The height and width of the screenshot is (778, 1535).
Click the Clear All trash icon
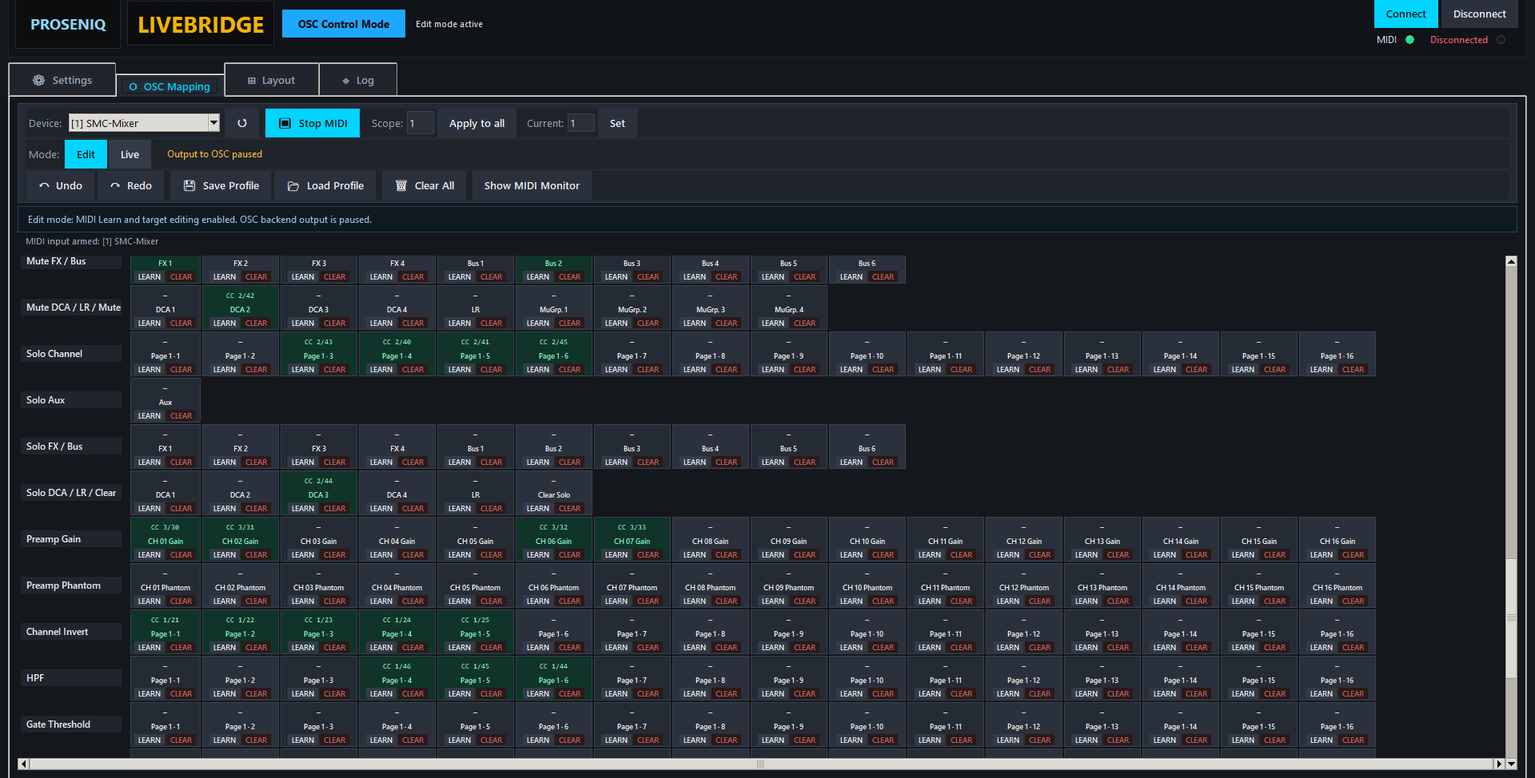click(x=401, y=185)
